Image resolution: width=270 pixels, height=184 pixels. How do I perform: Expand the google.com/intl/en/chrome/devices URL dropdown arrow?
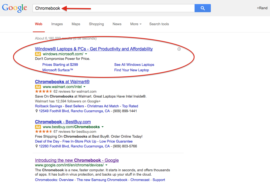(106, 165)
